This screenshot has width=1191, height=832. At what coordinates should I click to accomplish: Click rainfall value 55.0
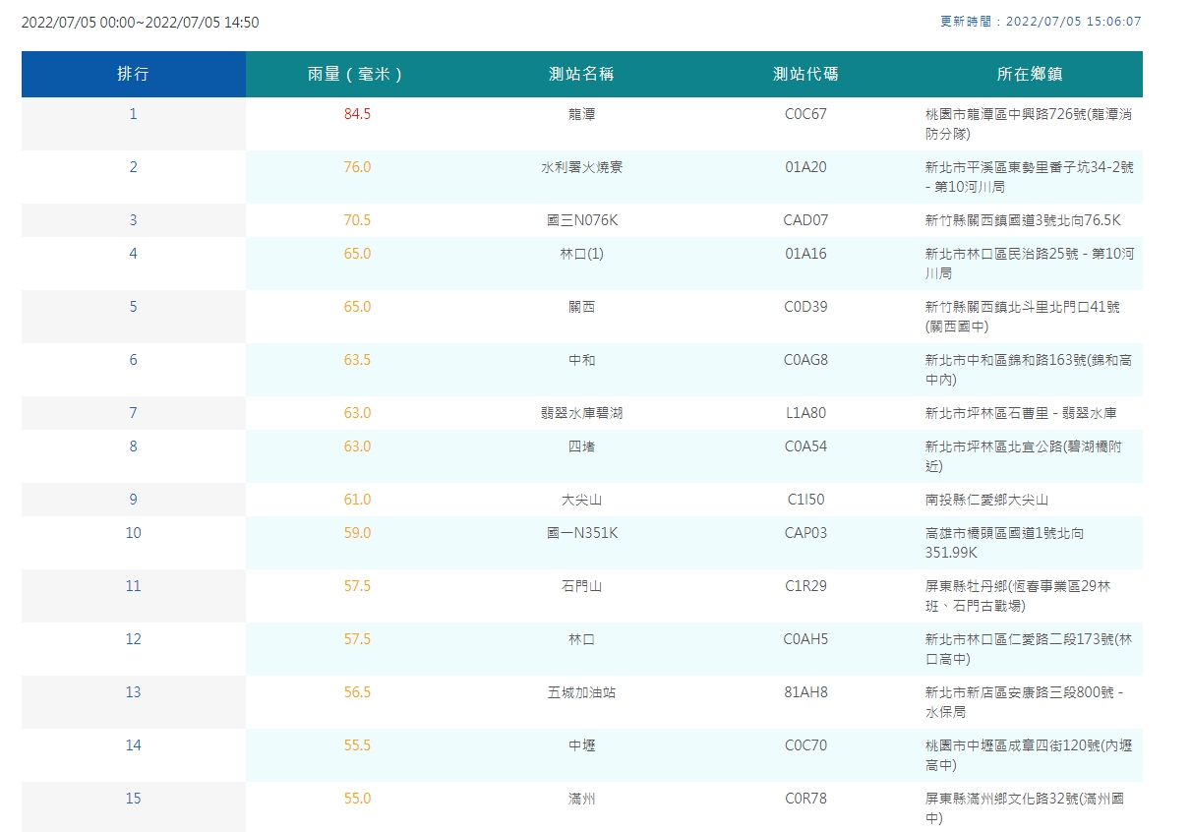click(x=357, y=799)
